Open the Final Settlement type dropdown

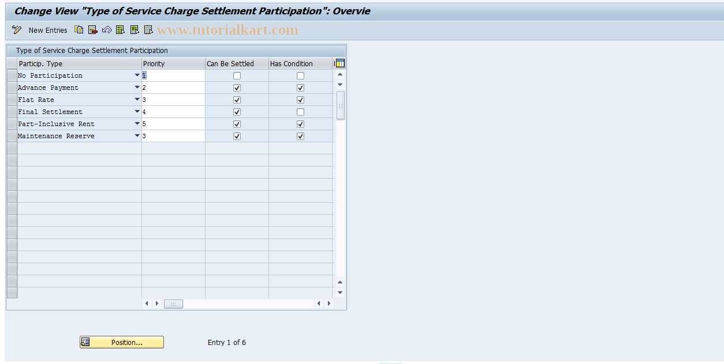tap(137, 112)
